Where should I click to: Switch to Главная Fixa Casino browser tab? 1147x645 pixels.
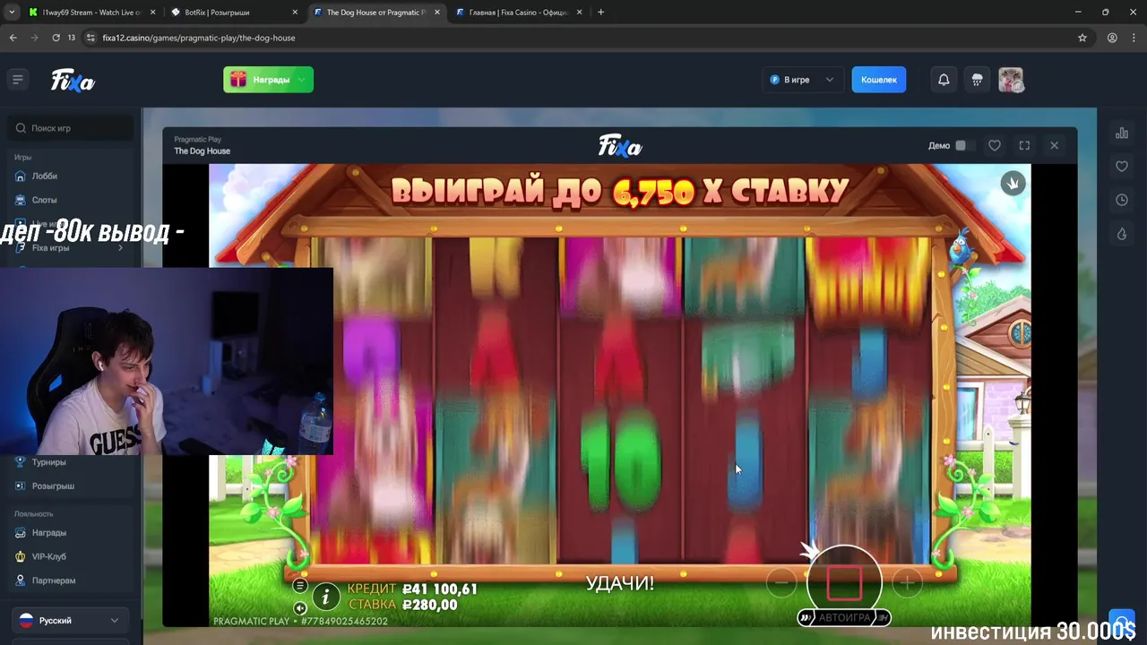[518, 13]
